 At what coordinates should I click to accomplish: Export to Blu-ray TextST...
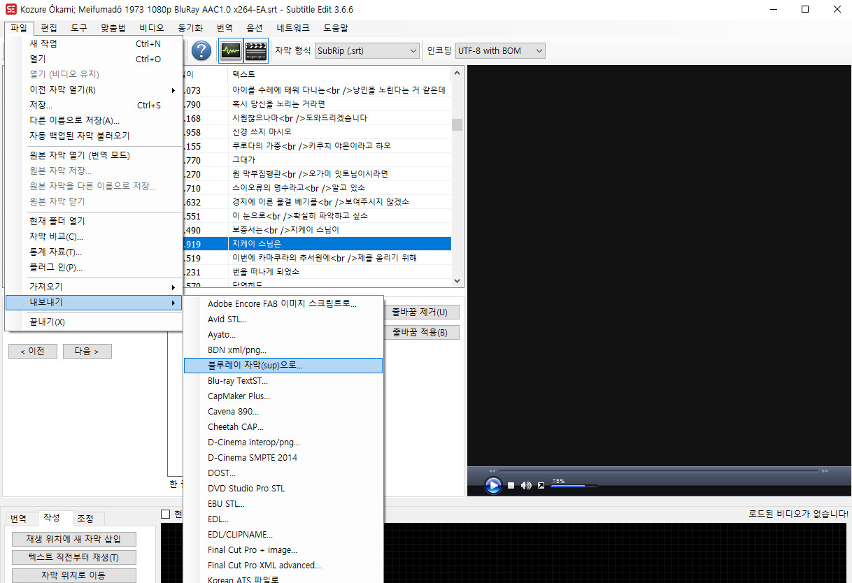point(283,381)
